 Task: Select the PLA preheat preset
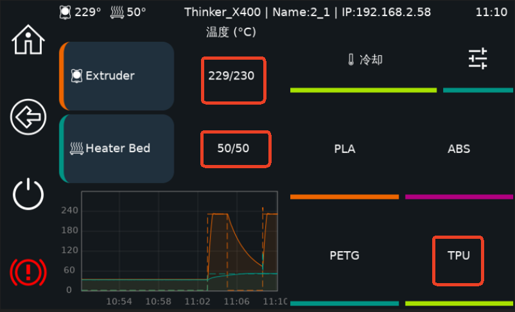click(x=344, y=149)
